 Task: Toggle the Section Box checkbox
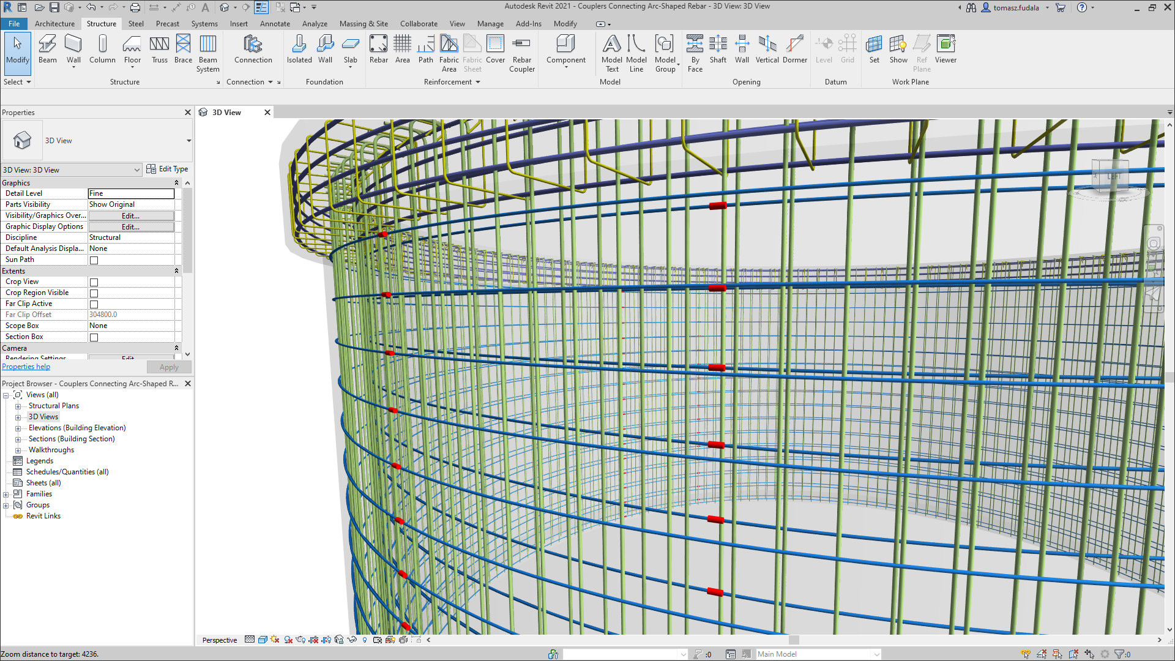coord(94,337)
